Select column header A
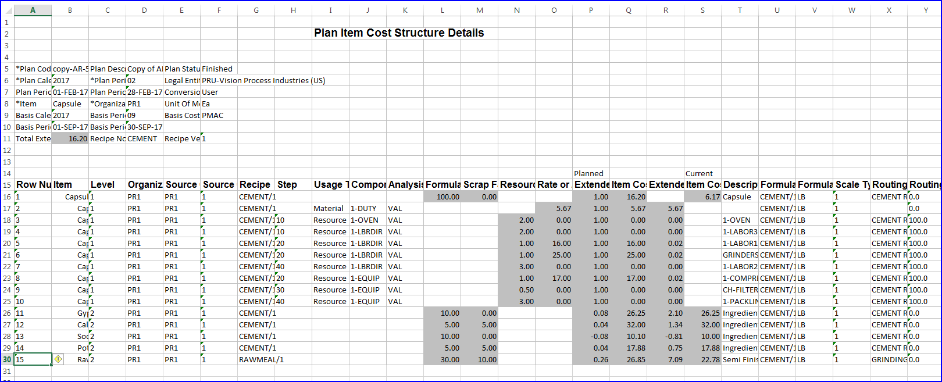The width and height of the screenshot is (942, 382). (x=33, y=10)
